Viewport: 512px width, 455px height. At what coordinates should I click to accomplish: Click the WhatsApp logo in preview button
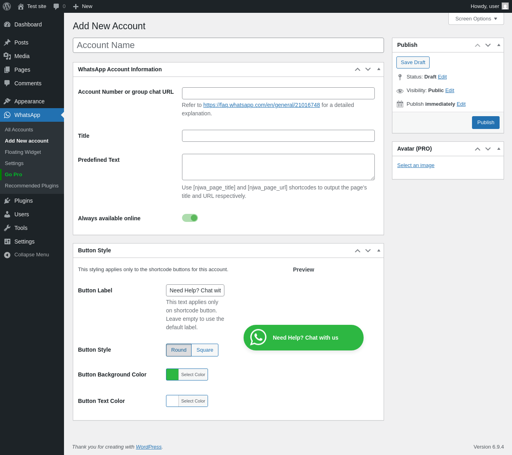258,338
